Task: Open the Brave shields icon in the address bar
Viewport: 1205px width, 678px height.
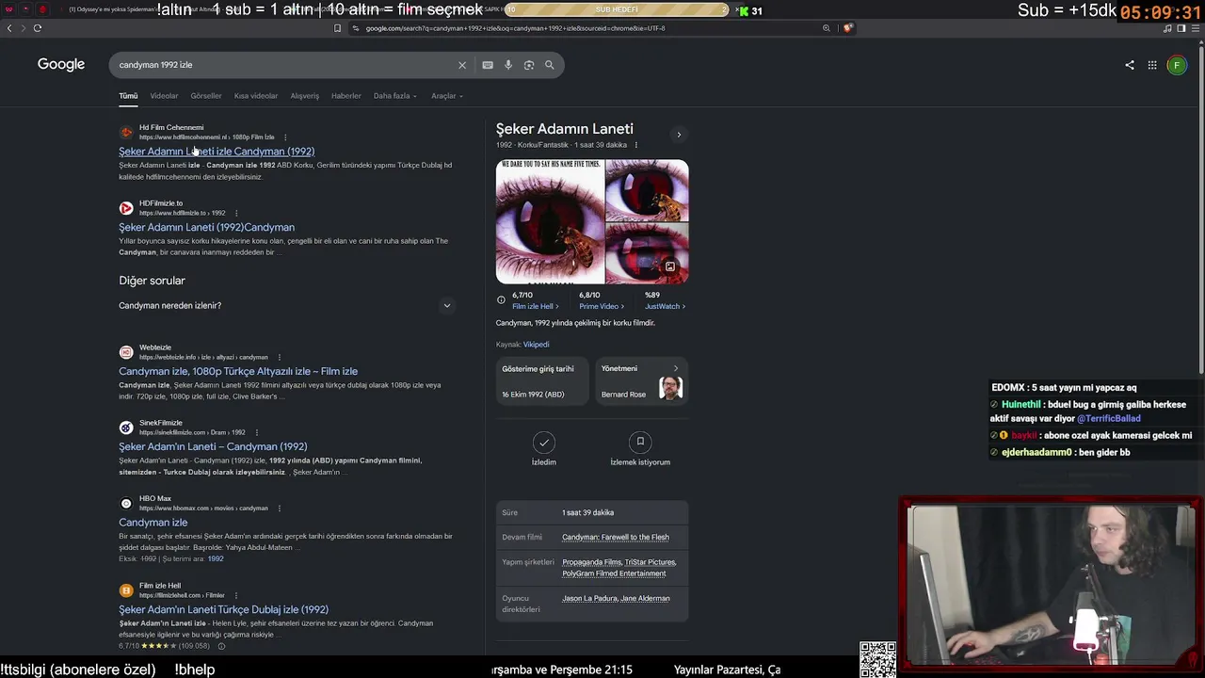Action: [x=848, y=28]
